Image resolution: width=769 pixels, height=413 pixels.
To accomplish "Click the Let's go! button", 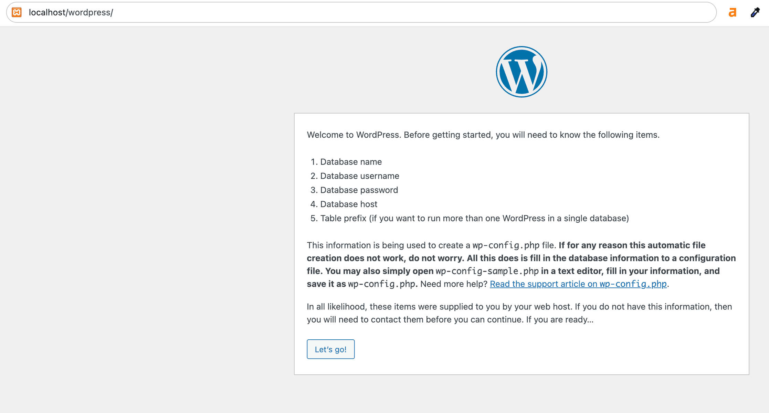I will pyautogui.click(x=330, y=349).
